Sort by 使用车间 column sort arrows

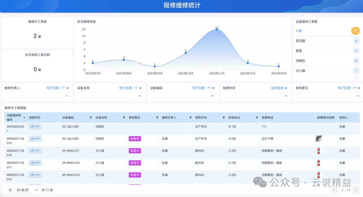pyautogui.click(x=224, y=117)
